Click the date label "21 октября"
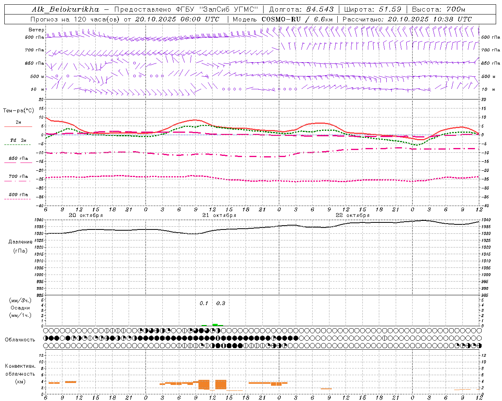The width and height of the screenshot is (502, 401). (219, 215)
